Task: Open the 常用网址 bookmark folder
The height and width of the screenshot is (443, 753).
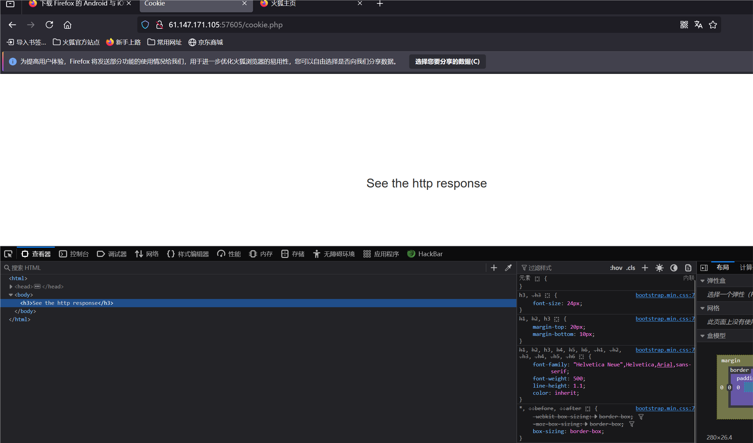Action: (x=164, y=42)
